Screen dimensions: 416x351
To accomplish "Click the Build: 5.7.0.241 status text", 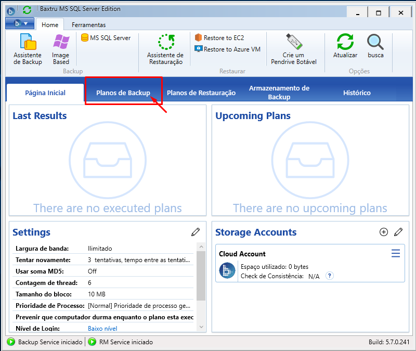I will point(389,342).
